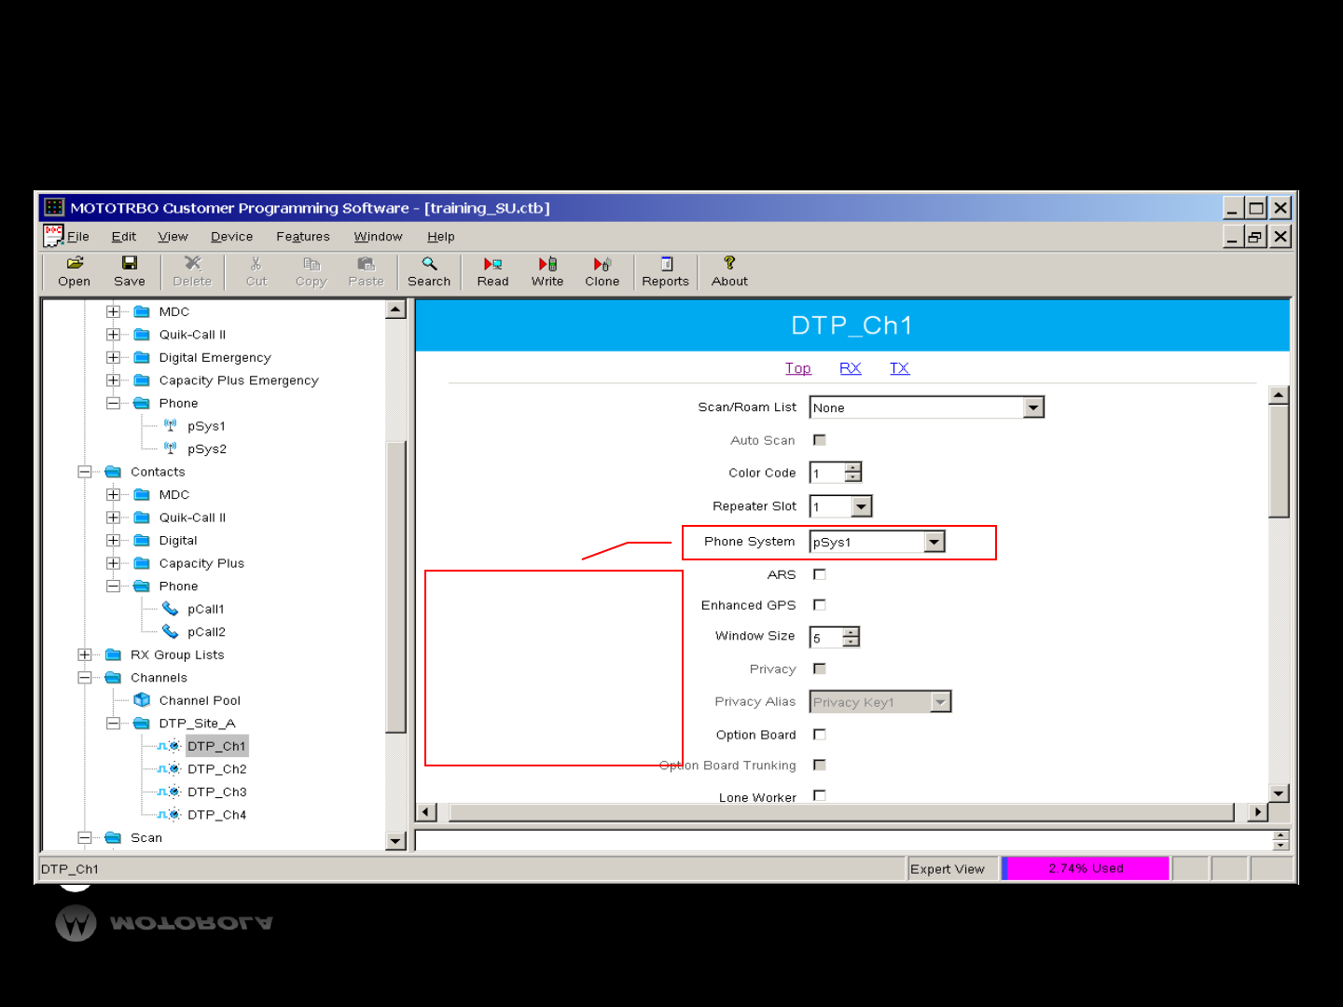Click the Save toolbar icon
This screenshot has height=1007, width=1343.
[x=130, y=271]
